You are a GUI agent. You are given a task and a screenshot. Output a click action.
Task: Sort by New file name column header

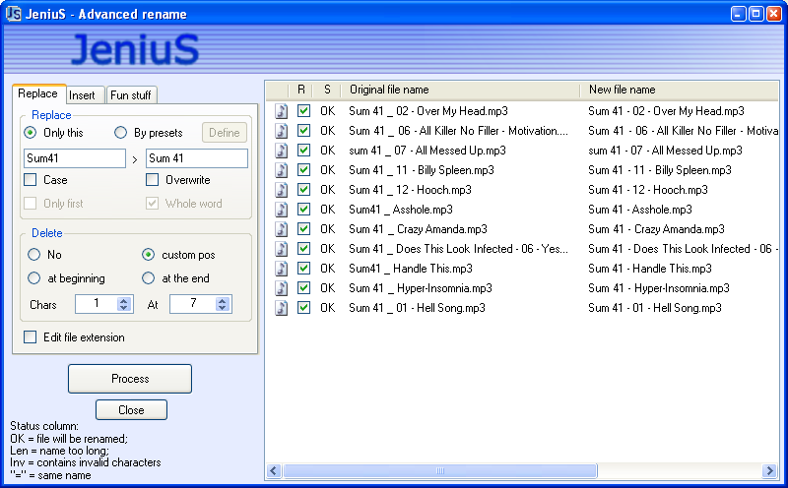680,90
